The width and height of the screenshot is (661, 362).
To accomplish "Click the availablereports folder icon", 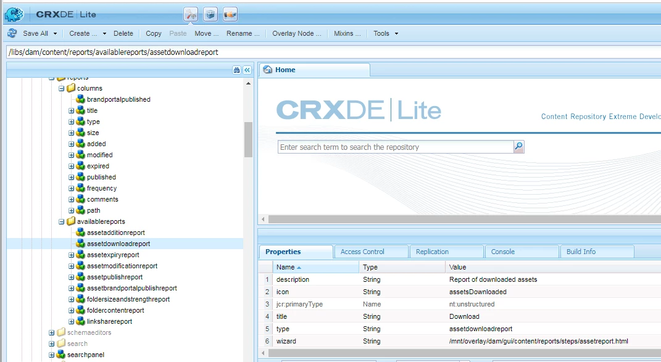I will click(x=71, y=221).
